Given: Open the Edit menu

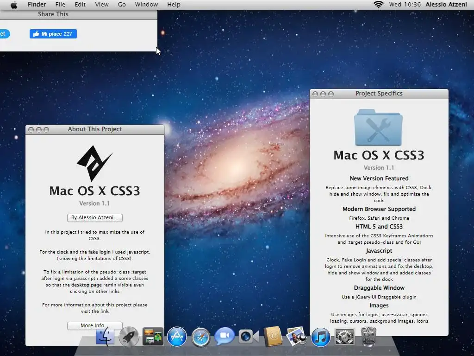Looking at the screenshot, I should 80,5.
